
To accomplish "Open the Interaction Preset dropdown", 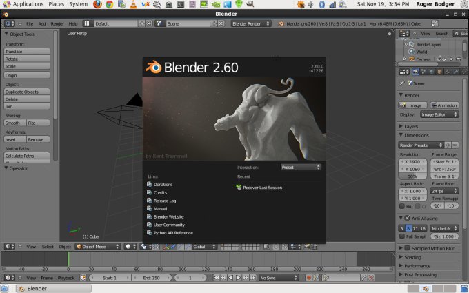I will click(301, 167).
